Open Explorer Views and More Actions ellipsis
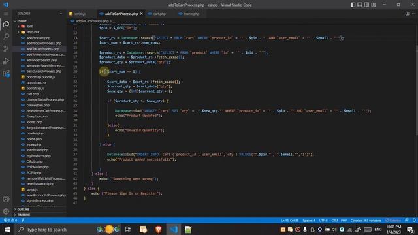This screenshot has width=418, height=235. pyautogui.click(x=60, y=14)
